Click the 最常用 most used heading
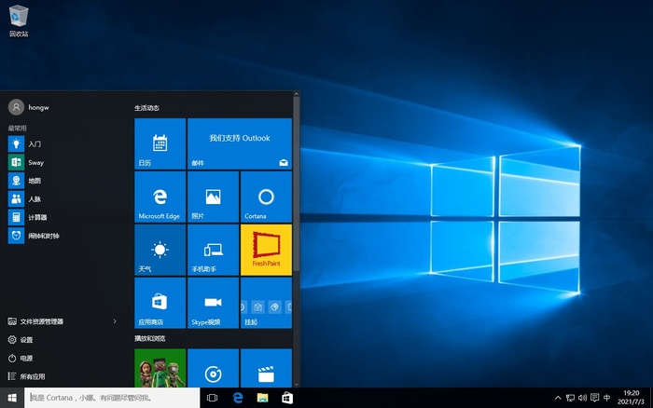 coord(17,129)
